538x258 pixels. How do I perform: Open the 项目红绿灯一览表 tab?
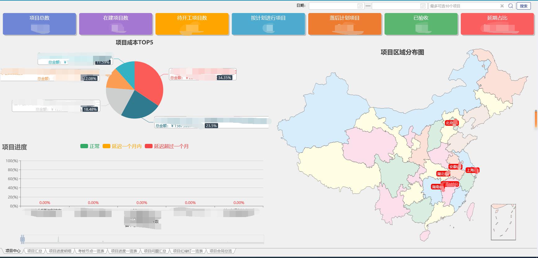(188, 251)
